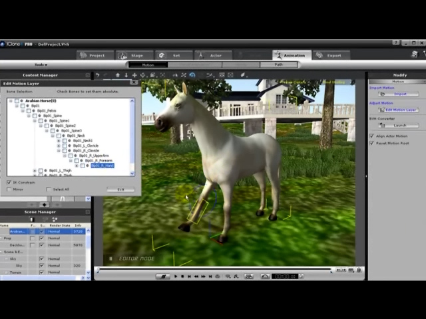
Task: Click the Scene Manager scroll-up arrow
Action: pos(88,231)
